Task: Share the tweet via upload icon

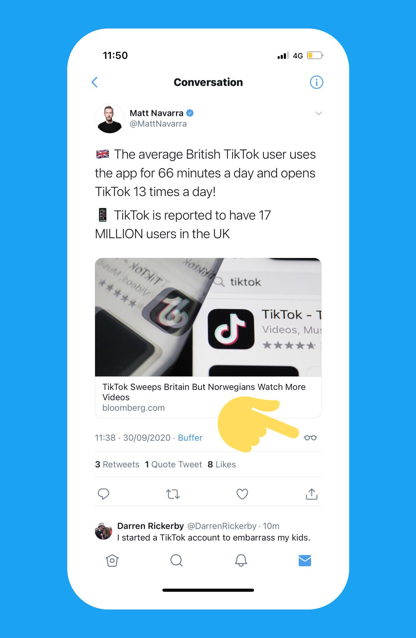Action: [311, 494]
